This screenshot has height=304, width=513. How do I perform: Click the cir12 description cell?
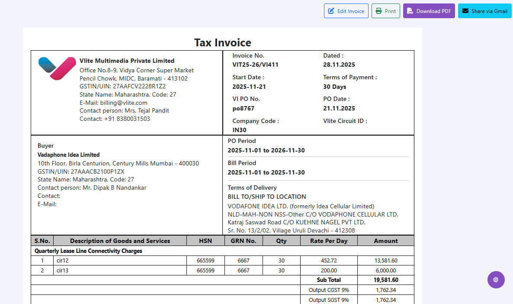pos(120,261)
